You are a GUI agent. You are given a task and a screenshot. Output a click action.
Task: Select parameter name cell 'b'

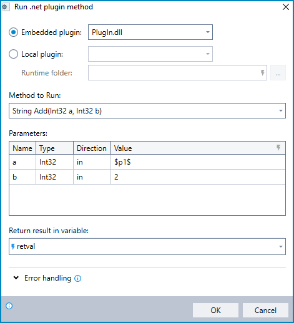point(22,177)
